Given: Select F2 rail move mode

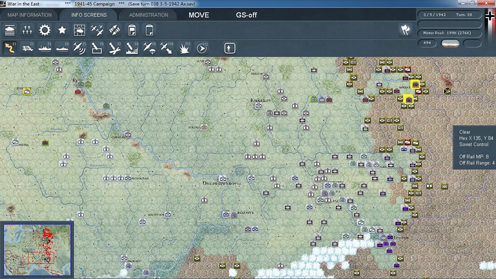Looking at the screenshot, I should tap(27, 48).
